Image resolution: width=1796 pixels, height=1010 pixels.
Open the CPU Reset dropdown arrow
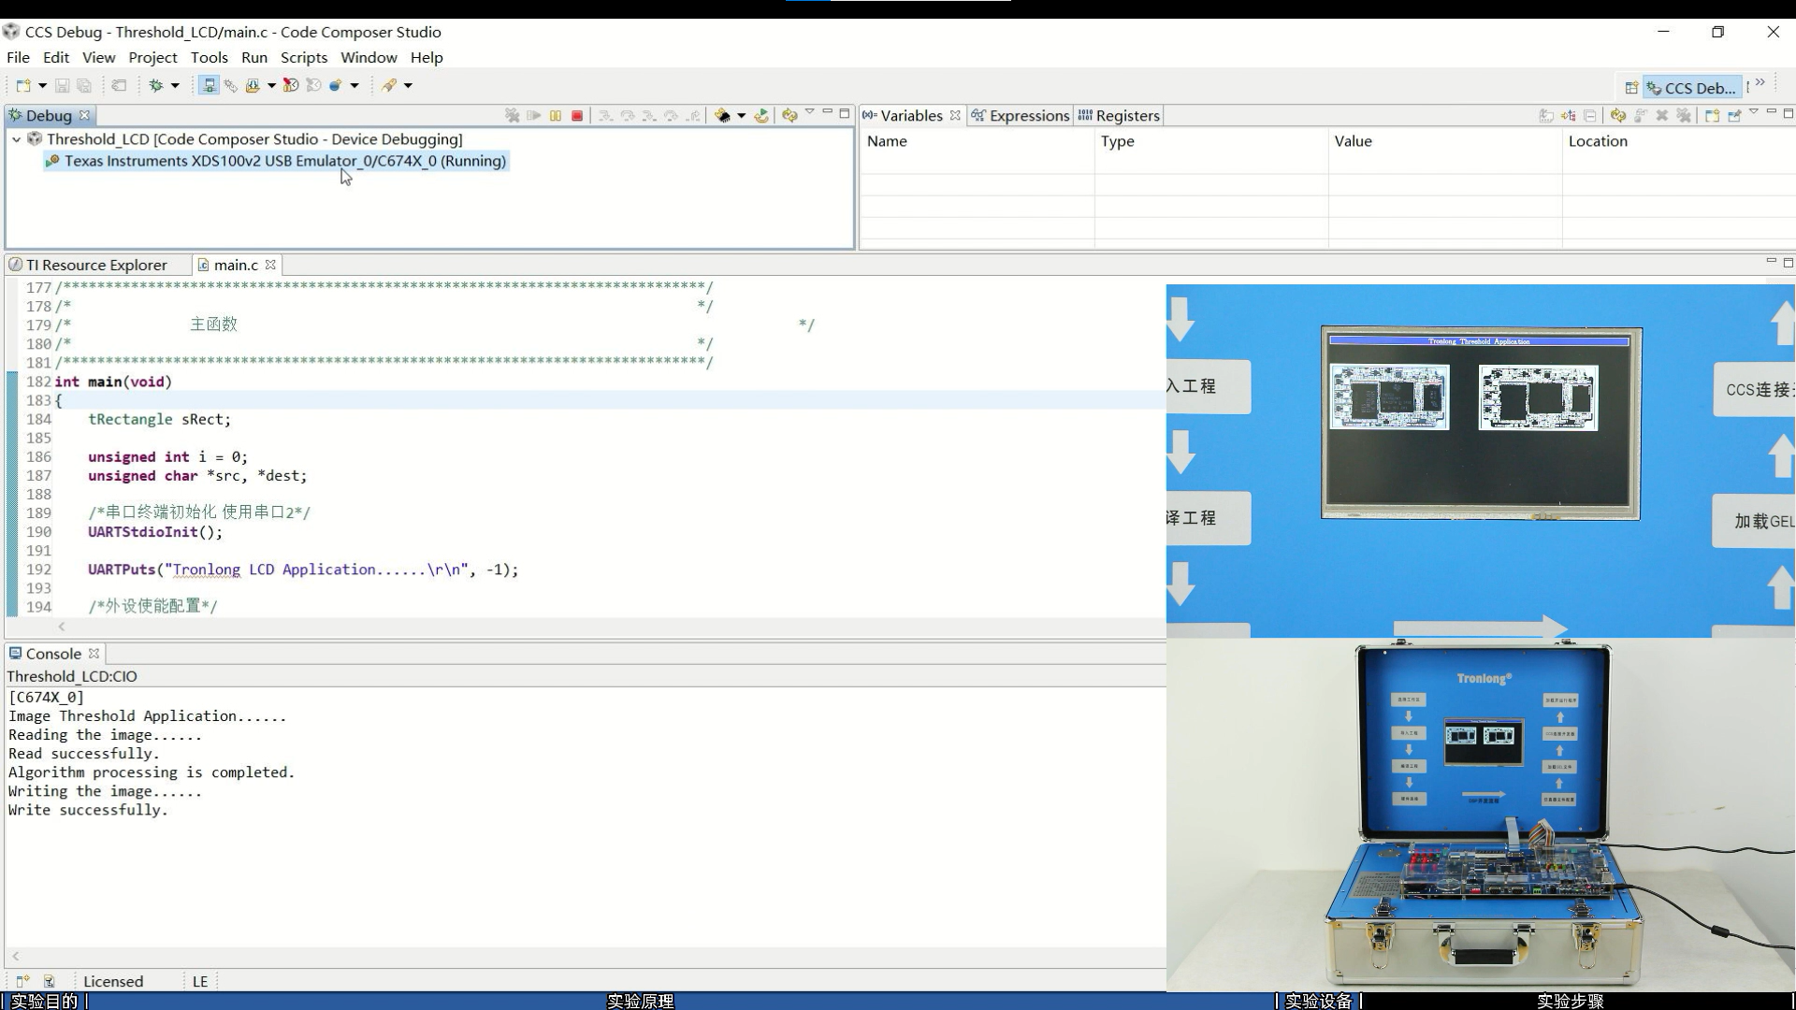[741, 115]
